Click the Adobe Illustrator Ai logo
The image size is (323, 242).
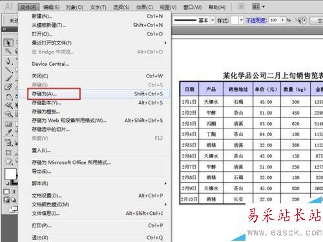(8, 7)
